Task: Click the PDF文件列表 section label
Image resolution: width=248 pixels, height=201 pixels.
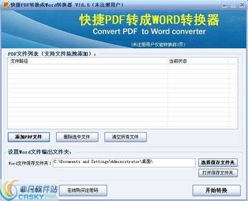Action: click(52, 54)
